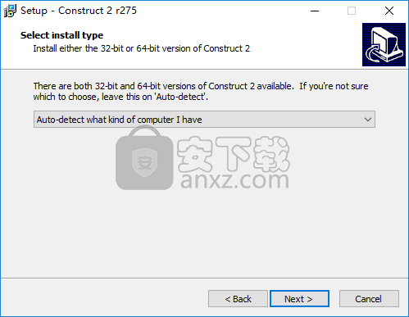The height and width of the screenshot is (317, 409).
Task: Click the anxz.com watermark text
Action: tap(234, 180)
